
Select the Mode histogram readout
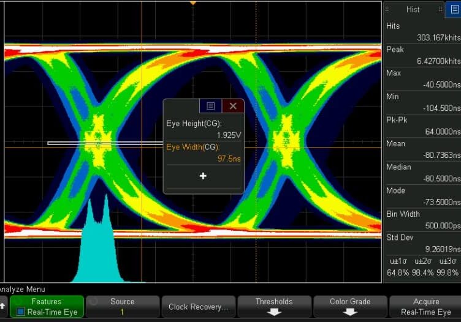pyautogui.click(x=422, y=196)
